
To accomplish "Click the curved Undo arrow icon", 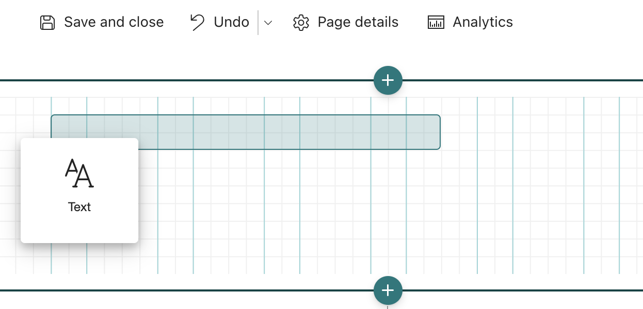I will [x=197, y=22].
